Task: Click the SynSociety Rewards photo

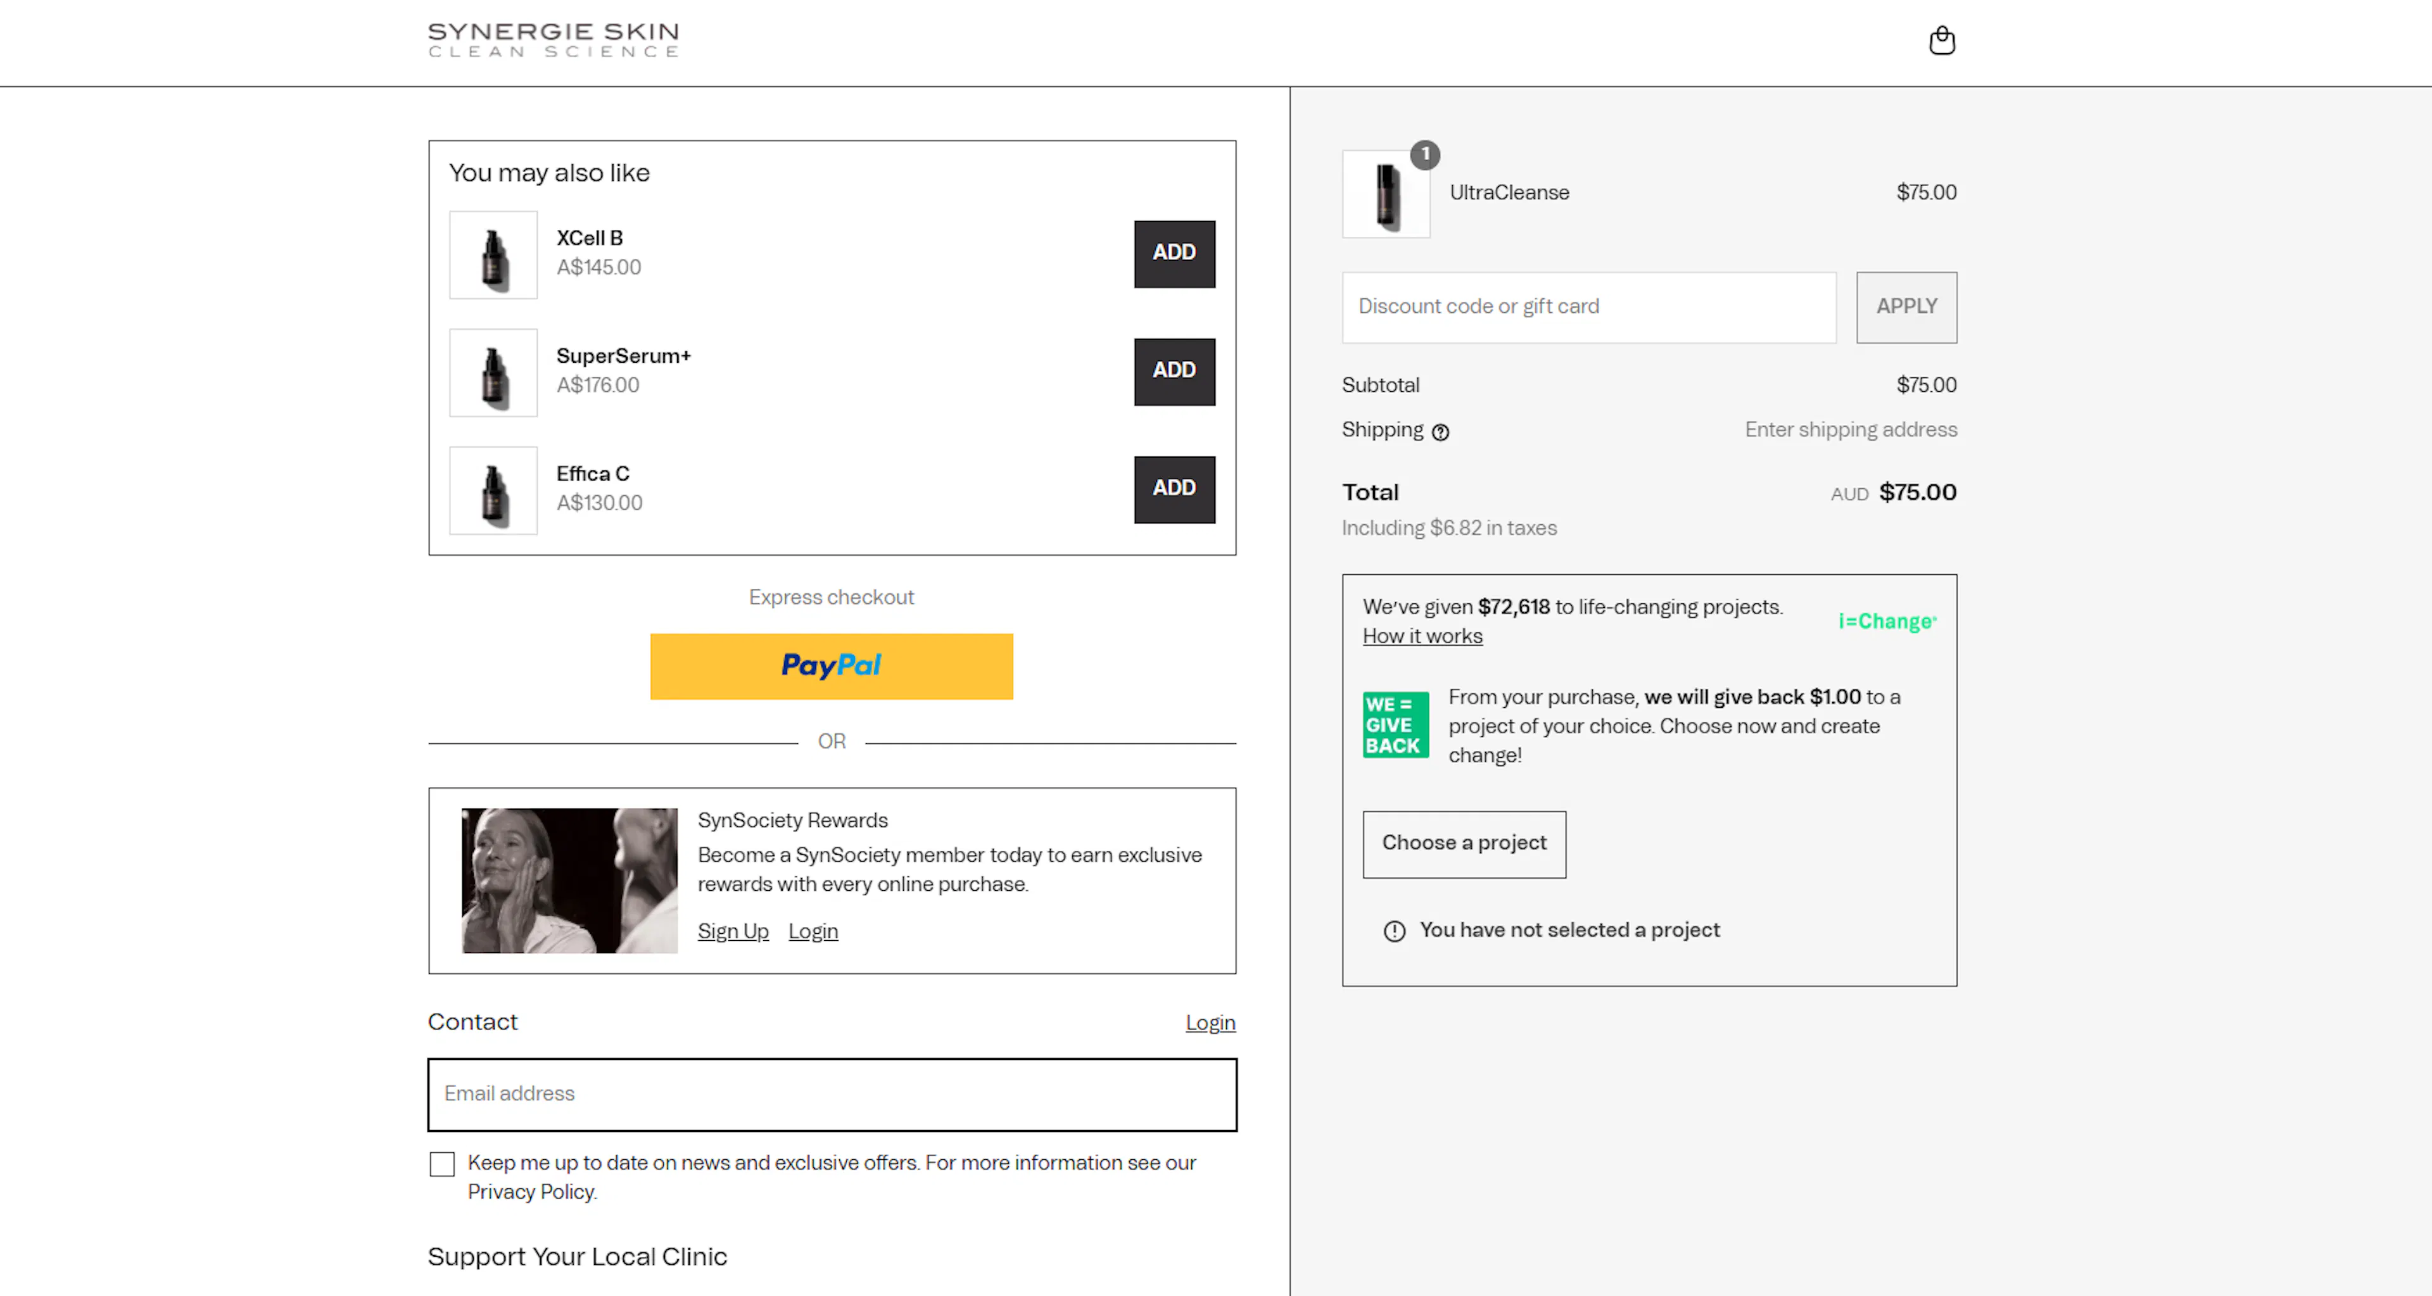Action: tap(569, 880)
